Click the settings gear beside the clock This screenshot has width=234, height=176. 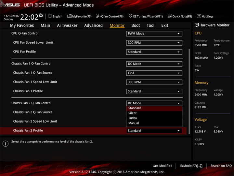[41, 15]
